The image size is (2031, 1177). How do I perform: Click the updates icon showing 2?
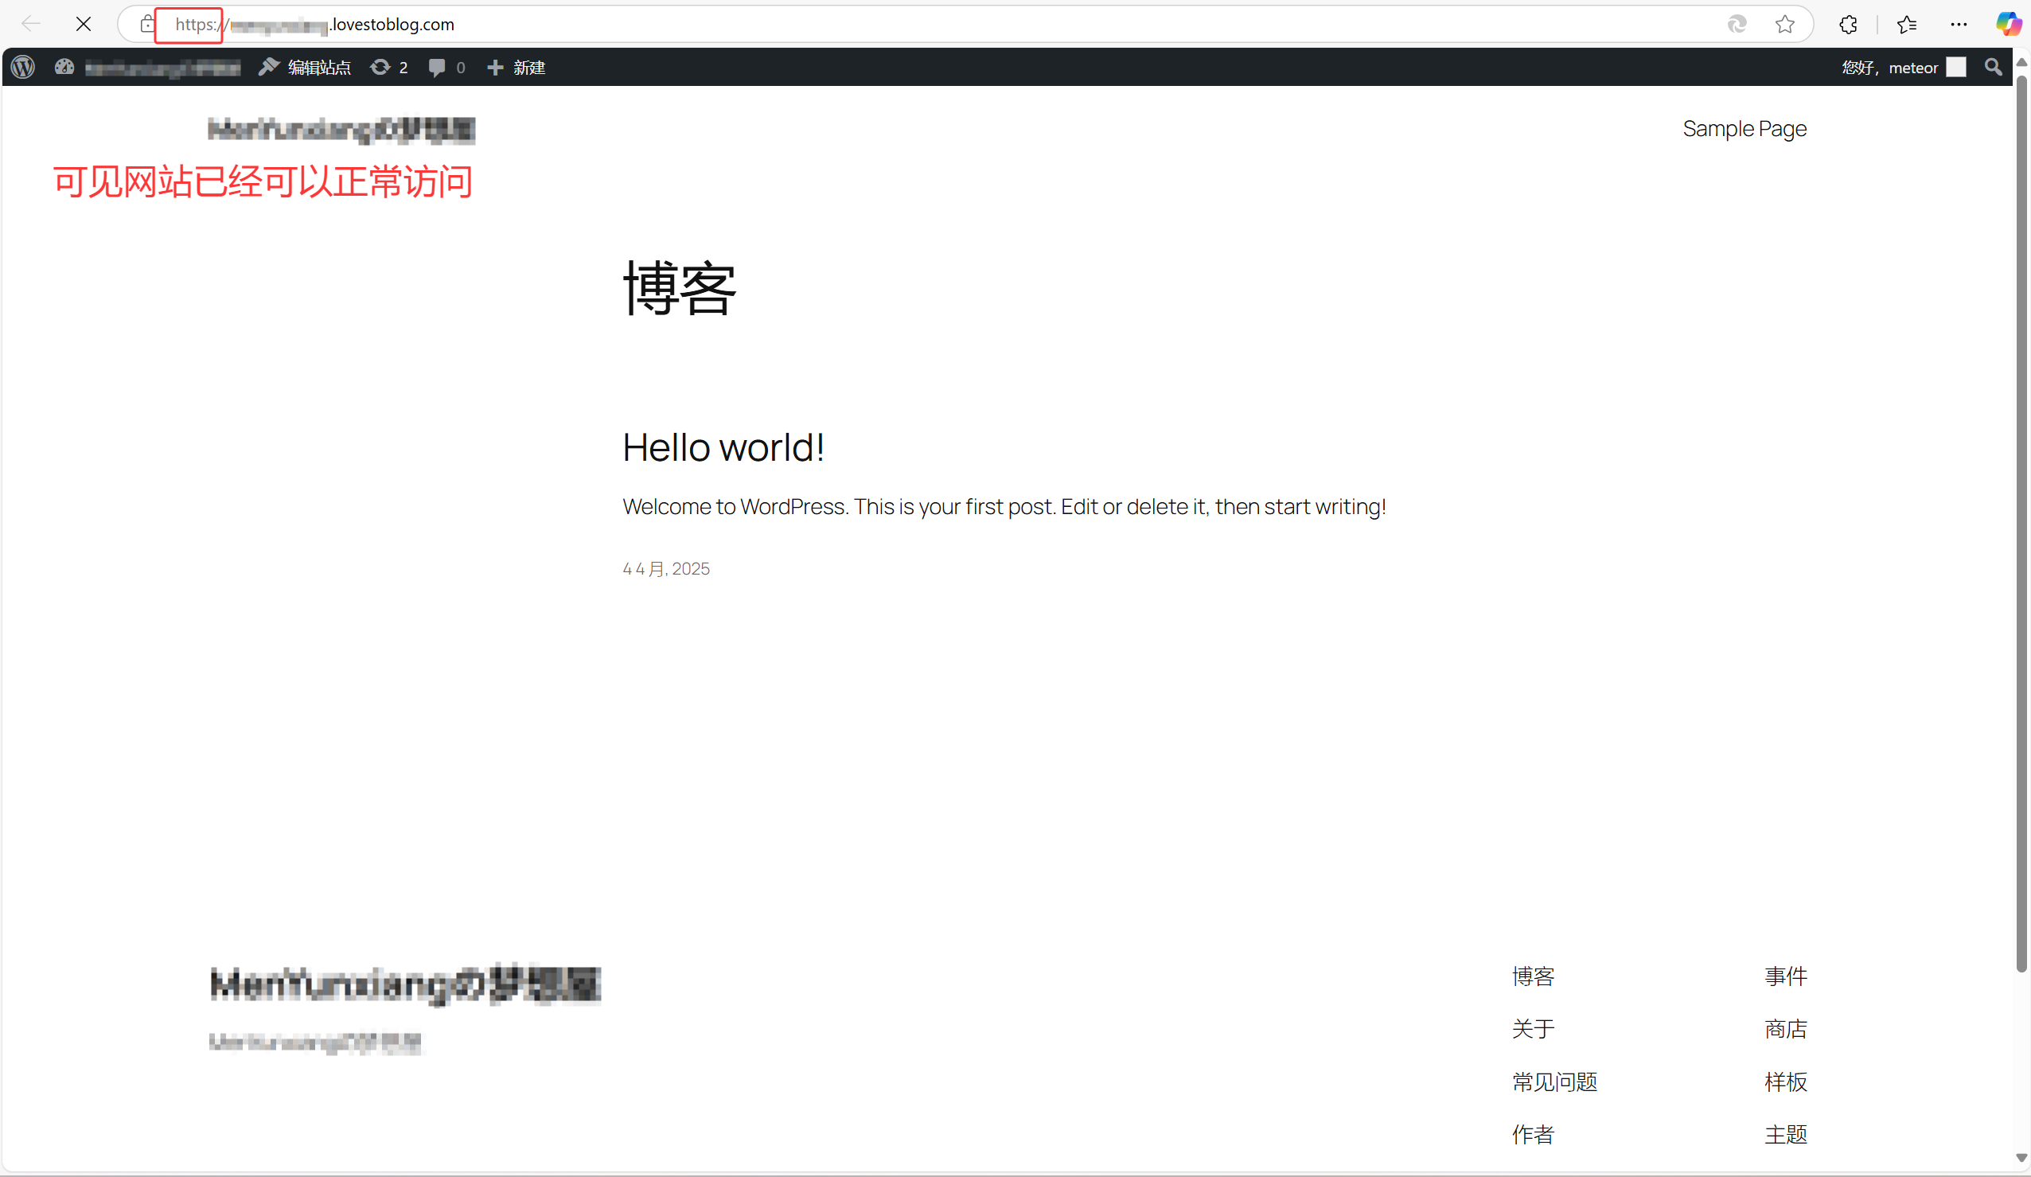pyautogui.click(x=389, y=68)
